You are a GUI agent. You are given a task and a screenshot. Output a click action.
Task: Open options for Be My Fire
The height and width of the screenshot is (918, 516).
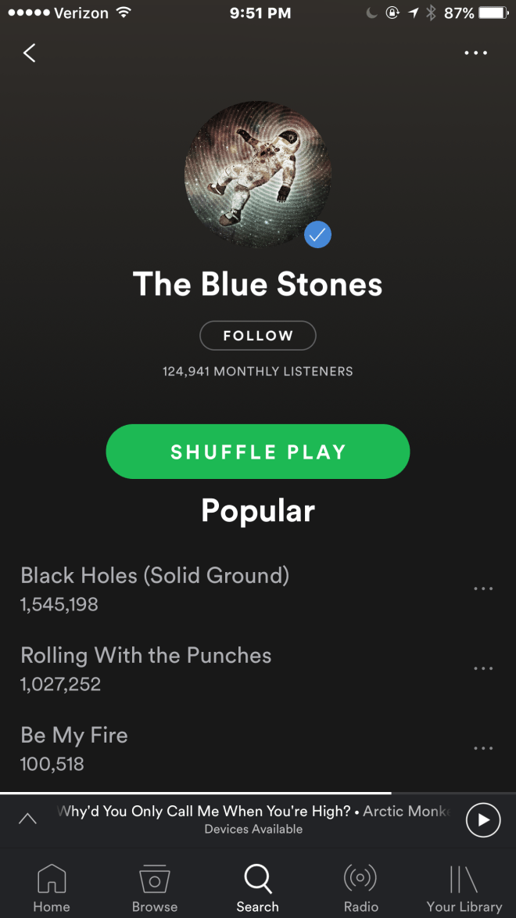(x=483, y=748)
